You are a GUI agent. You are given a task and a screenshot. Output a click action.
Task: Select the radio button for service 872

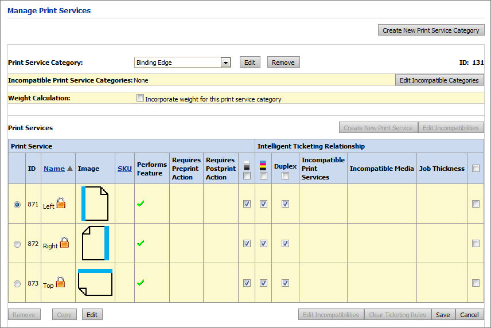tap(17, 244)
